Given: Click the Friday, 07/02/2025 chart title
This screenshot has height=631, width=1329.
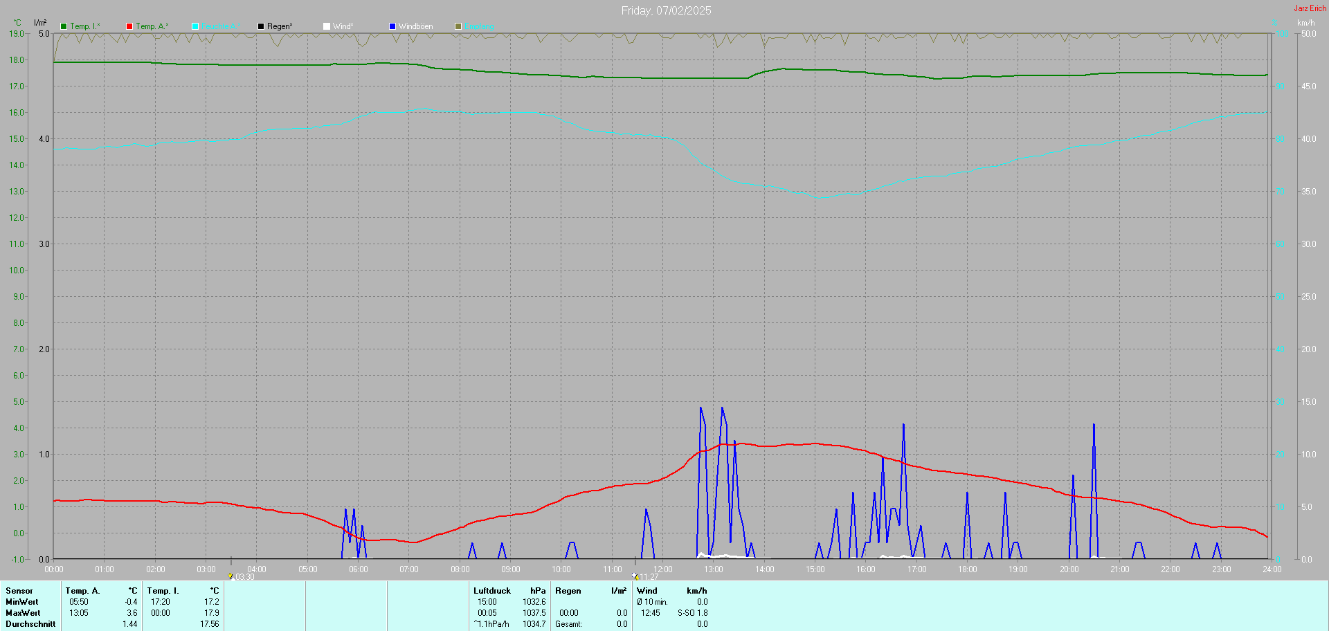Looking at the screenshot, I should [x=666, y=10].
